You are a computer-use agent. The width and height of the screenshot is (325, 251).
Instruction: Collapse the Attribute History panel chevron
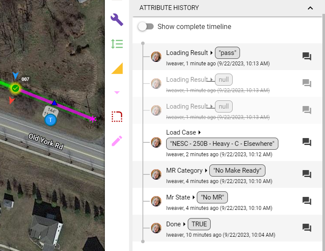[310, 8]
